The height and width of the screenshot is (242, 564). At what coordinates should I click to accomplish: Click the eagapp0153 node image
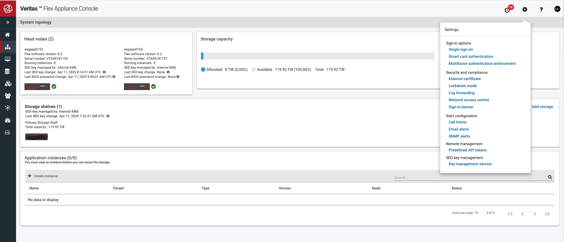(37, 87)
